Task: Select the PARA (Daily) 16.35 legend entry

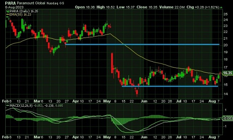Action: (24, 11)
